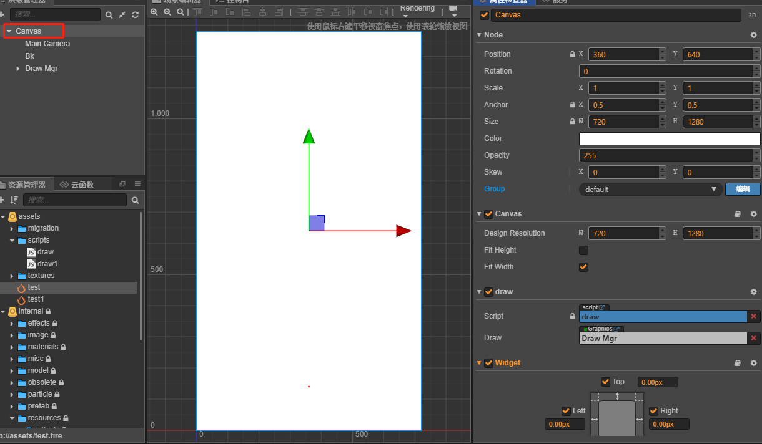Image resolution: width=762 pixels, height=444 pixels.
Task: Open the asset panel hamburger menu
Action: pyautogui.click(x=137, y=184)
